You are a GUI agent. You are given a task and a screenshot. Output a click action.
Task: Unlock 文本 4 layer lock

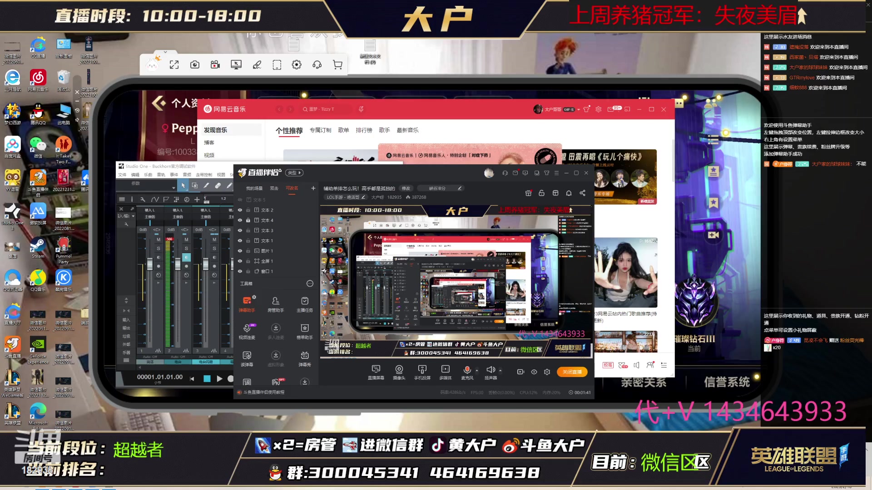tap(248, 220)
